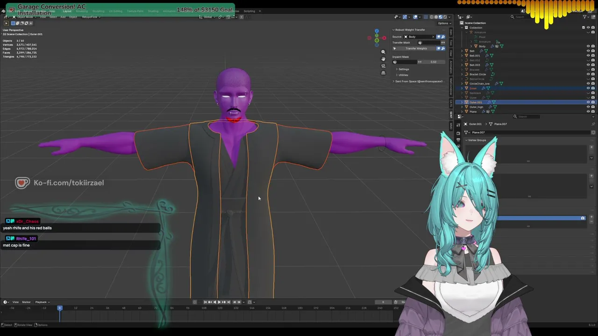Hide the Inner object in viewport
Viewport: 598px width, 336px height.
tap(588, 88)
